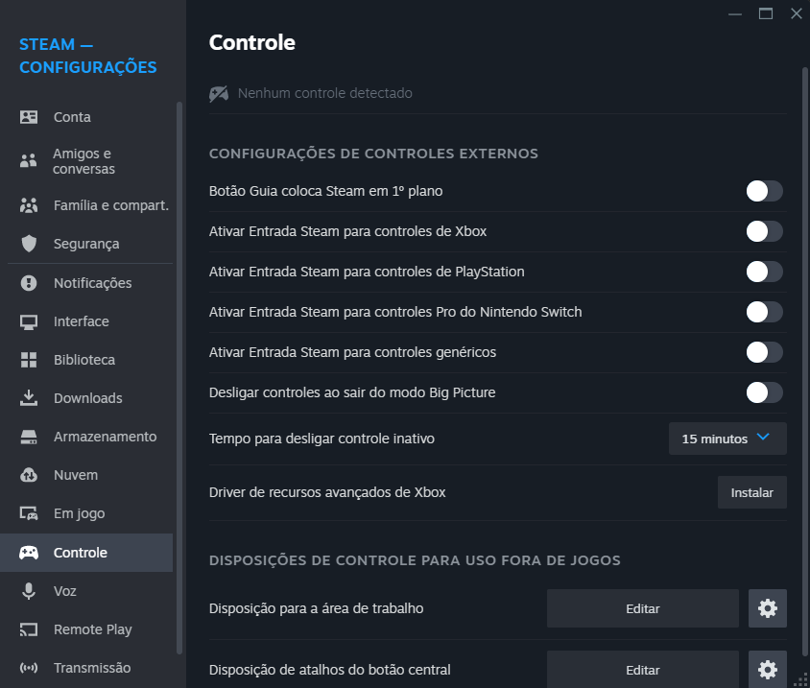Click the Remote Play cast icon
810x688 pixels.
tap(29, 629)
